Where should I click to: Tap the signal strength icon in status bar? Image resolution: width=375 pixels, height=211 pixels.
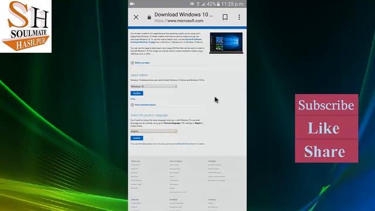click(203, 4)
